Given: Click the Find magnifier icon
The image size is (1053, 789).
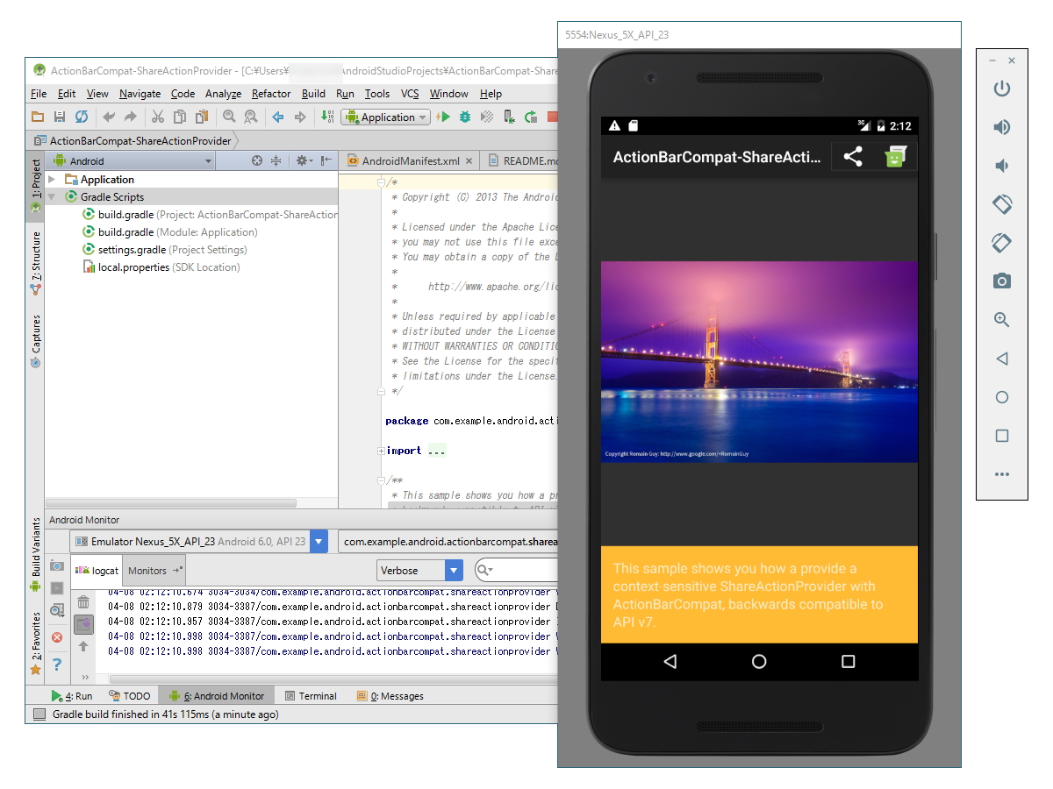Looking at the screenshot, I should click(228, 117).
